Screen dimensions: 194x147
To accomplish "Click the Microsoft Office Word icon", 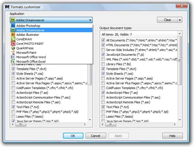I will coord(13,57).
